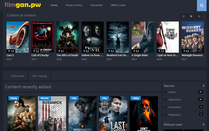Viewport: 209px width, 131px height.
Task: Click the Deliver Us from ... title link
Action: [92, 55]
